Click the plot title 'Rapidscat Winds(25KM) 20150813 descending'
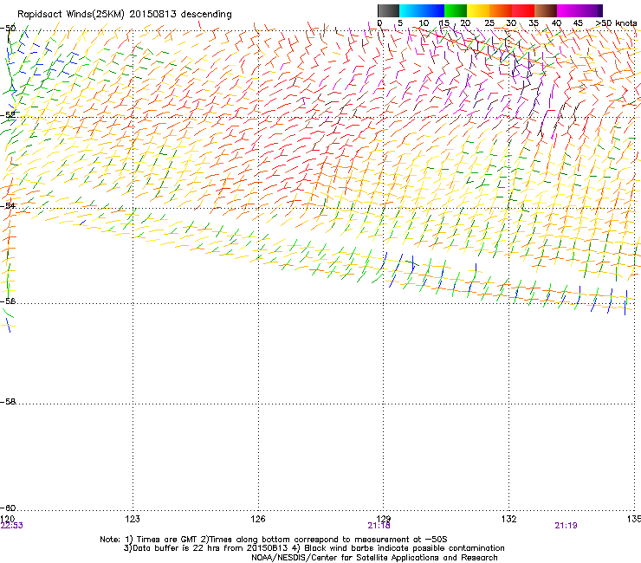Viewport: 641px width, 563px height. pos(124,14)
